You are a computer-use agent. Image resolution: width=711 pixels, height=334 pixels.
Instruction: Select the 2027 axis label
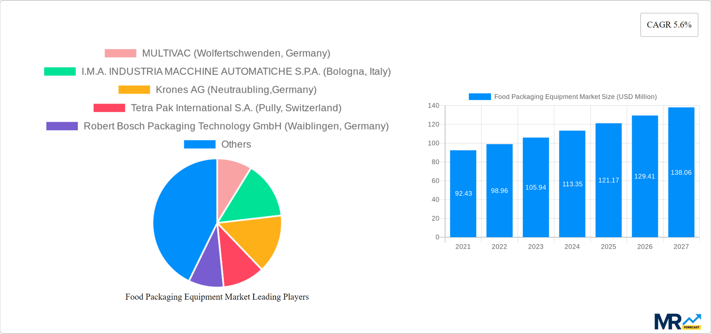click(681, 246)
